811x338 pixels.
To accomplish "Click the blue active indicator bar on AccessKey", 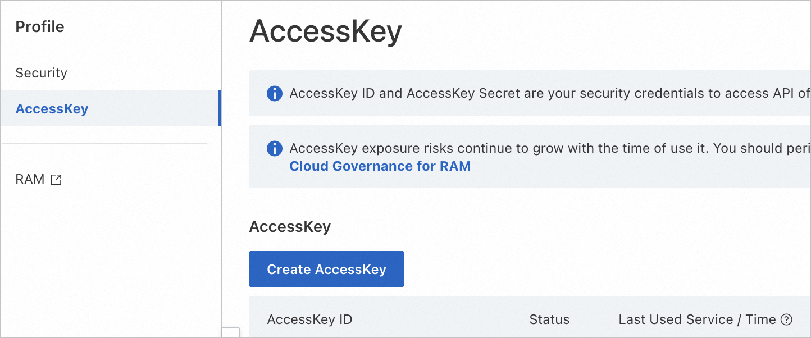I will point(220,108).
